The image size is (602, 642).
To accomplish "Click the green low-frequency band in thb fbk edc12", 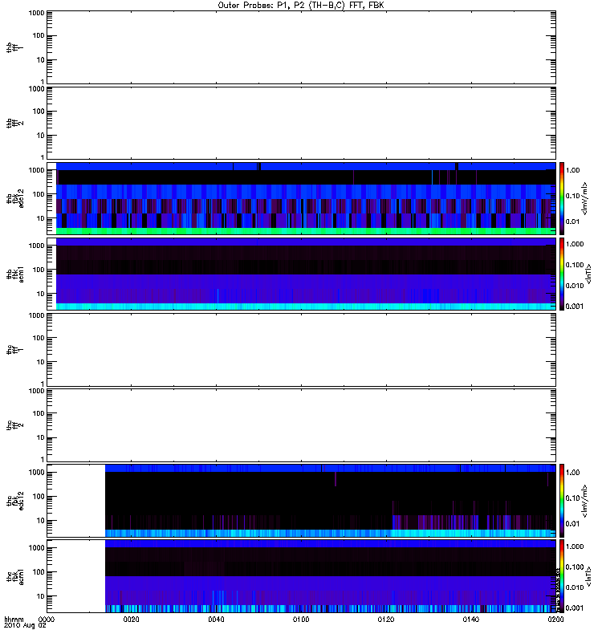I will [306, 231].
